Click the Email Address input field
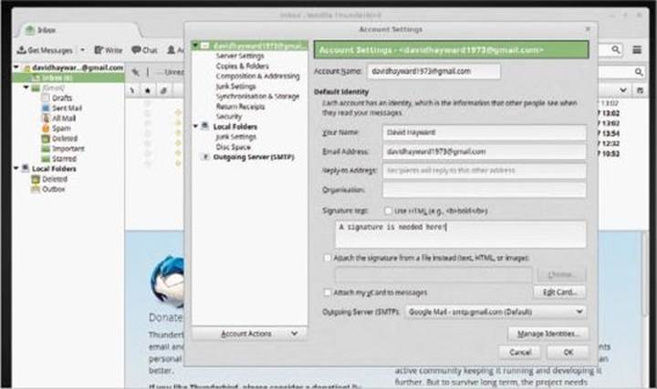The width and height of the screenshot is (657, 389). (x=484, y=152)
